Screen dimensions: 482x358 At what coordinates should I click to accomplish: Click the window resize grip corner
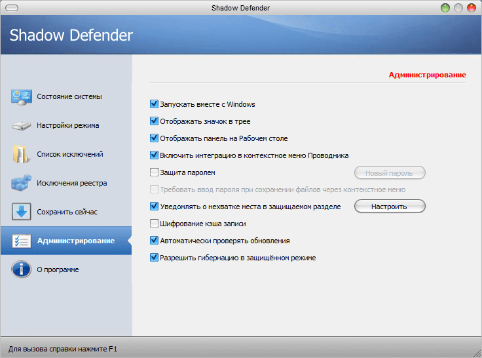click(477, 353)
